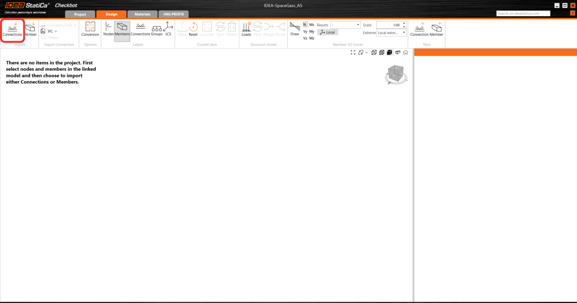Switch to the Design tab
The height and width of the screenshot is (303, 577).
coord(111,14)
